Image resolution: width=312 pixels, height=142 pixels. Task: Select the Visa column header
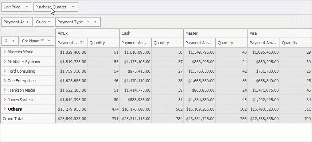[280, 33]
